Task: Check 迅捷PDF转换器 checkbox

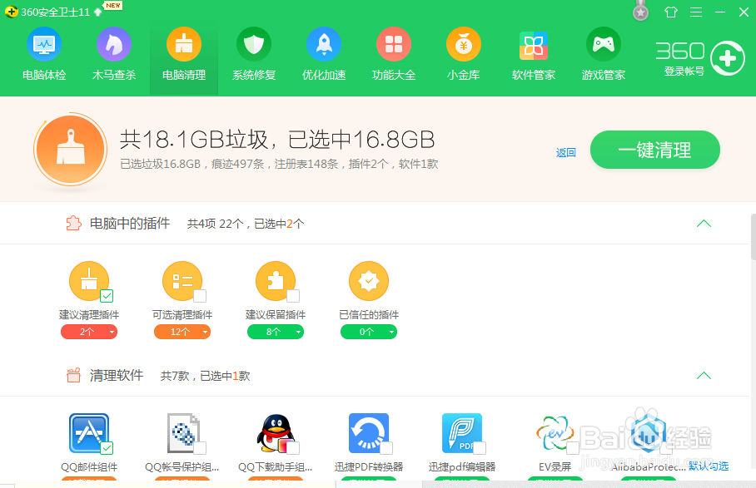Action: point(385,448)
